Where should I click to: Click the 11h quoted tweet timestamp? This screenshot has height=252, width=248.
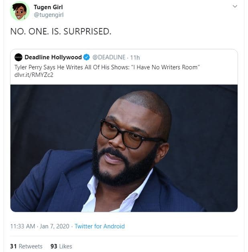(x=134, y=57)
